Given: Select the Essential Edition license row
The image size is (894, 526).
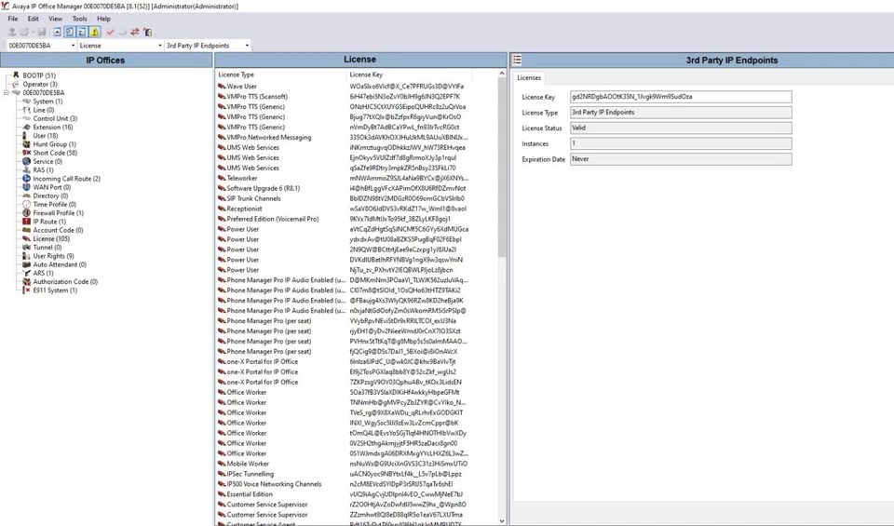Looking at the screenshot, I should (343, 494).
